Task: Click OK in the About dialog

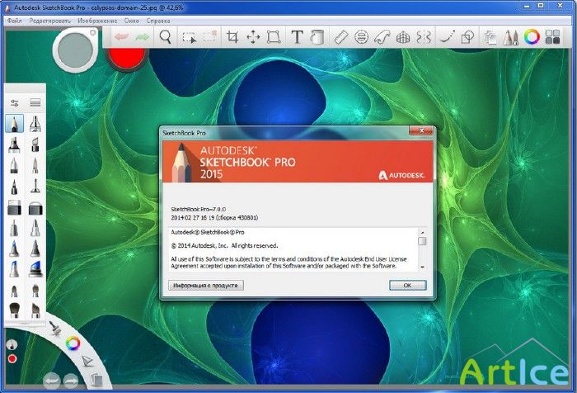Action: tap(408, 286)
